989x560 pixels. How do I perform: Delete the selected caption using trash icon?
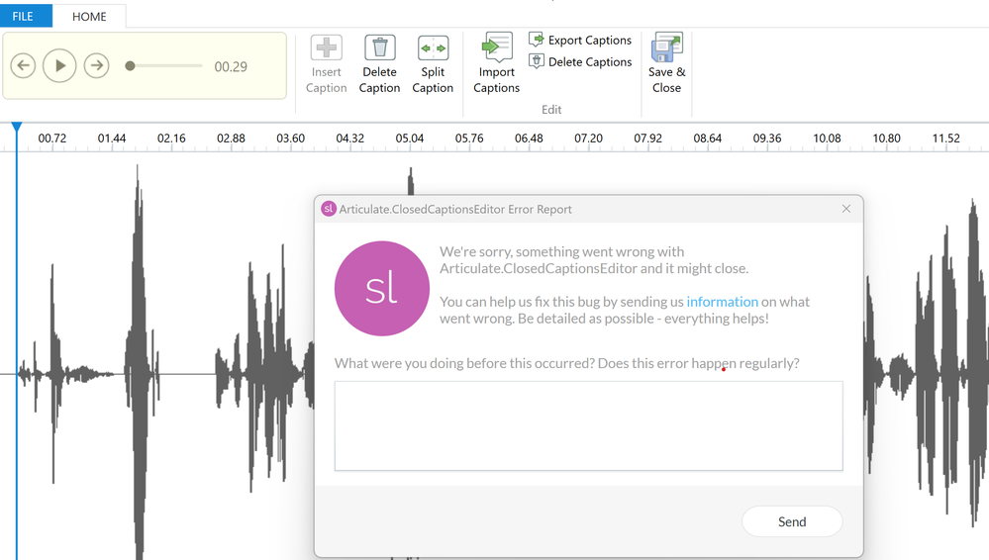(x=380, y=47)
